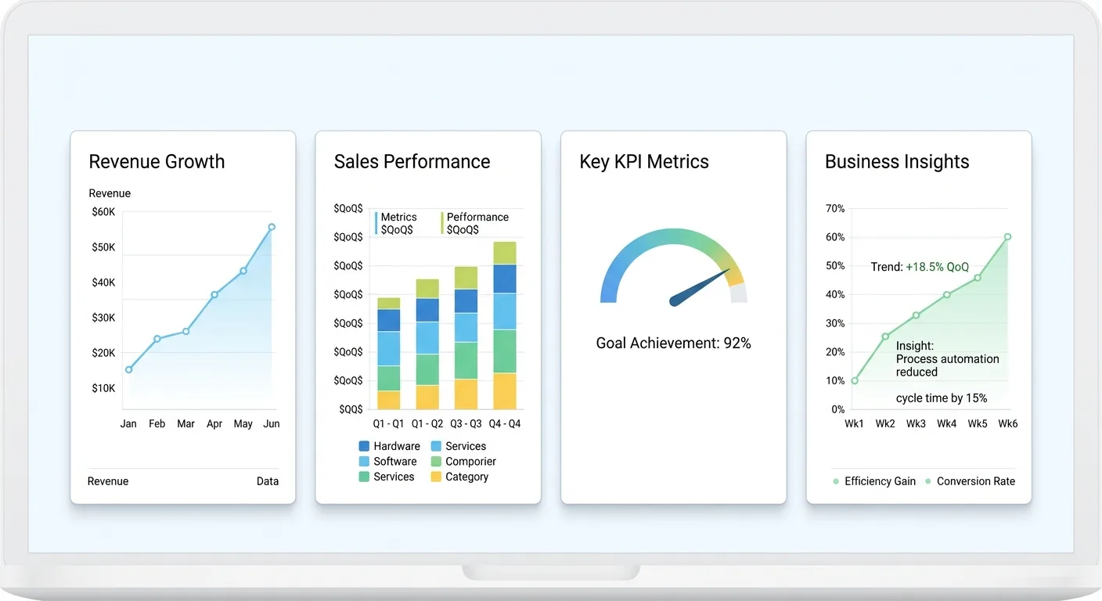Click the Revenue Growth card title
The image size is (1102, 601).
point(157,162)
